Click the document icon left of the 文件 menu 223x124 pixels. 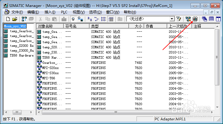click(7, 12)
